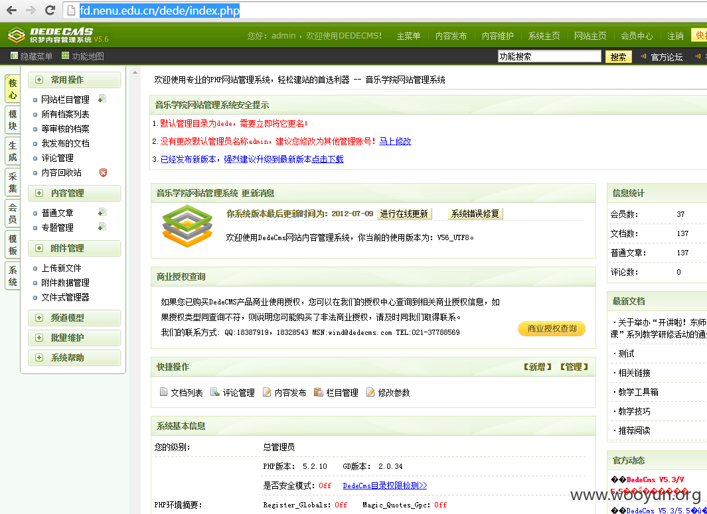This screenshot has height=514, width=707.
Task: Click the 文档列表 shortcut icon
Action: [164, 393]
